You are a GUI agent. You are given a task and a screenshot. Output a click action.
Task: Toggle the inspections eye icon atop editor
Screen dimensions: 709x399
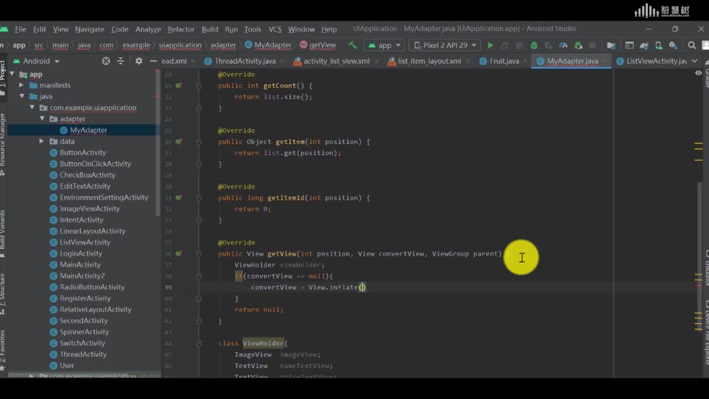[698, 73]
